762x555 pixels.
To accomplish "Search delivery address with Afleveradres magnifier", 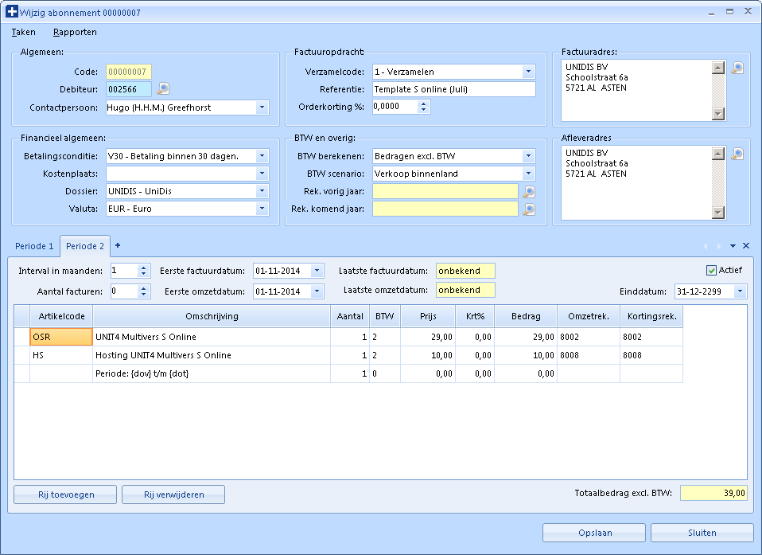I will (737, 154).
